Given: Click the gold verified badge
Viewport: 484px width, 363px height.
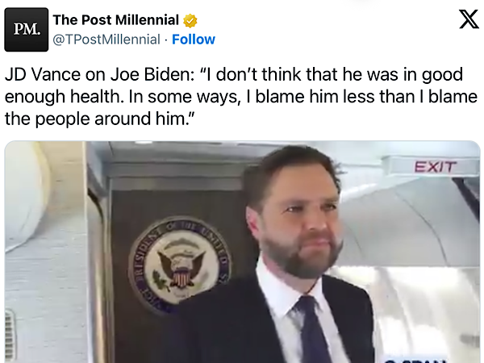Looking at the screenshot, I should click(x=190, y=20).
